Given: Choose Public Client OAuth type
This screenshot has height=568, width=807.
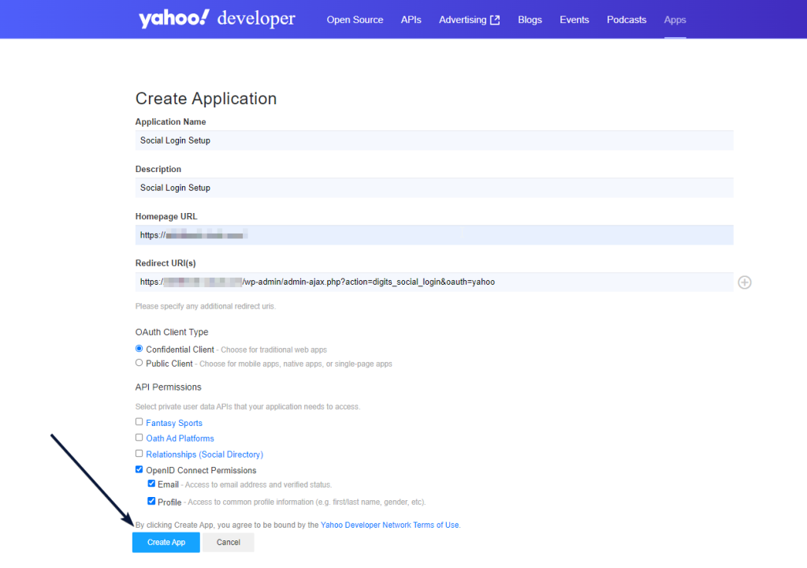Looking at the screenshot, I should tap(139, 363).
